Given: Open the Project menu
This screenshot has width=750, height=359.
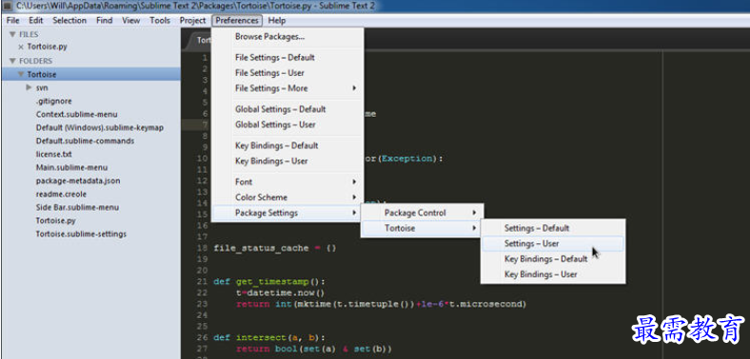Looking at the screenshot, I should tap(193, 21).
